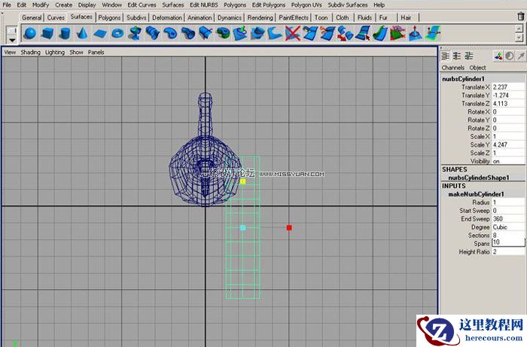Click the Translate X value field
This screenshot has width=527, height=347.
tap(508, 87)
